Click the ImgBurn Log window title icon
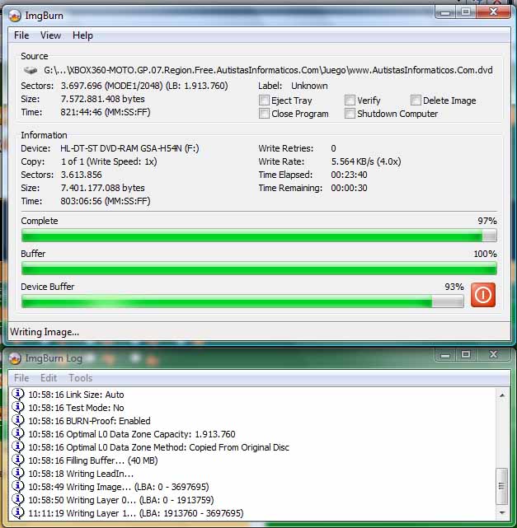517x528 pixels. point(15,358)
